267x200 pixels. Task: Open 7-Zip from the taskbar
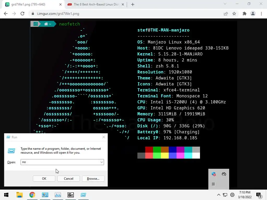pyautogui.click(x=71, y=195)
